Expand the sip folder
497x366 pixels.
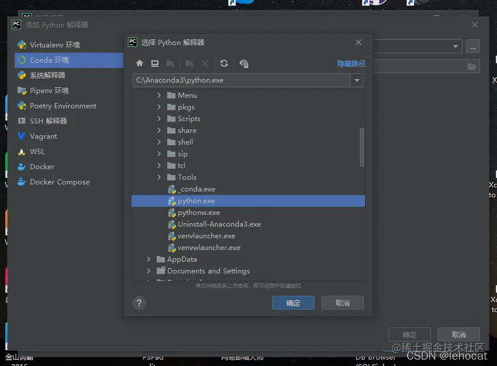pyautogui.click(x=159, y=154)
